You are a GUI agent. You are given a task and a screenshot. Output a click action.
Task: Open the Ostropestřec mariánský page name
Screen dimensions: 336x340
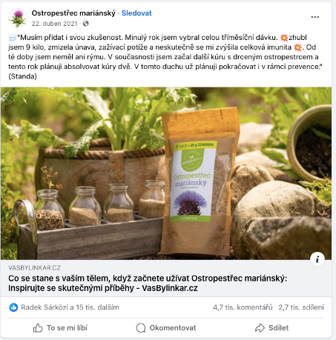(x=73, y=13)
